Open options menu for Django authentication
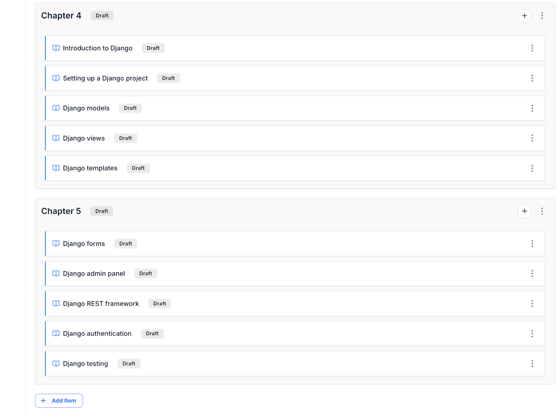 [532, 334]
